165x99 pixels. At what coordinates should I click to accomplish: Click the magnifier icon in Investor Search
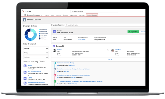67,25
